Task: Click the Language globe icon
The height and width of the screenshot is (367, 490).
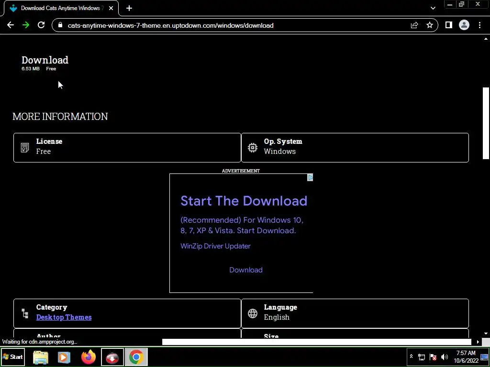Action: 253,313
